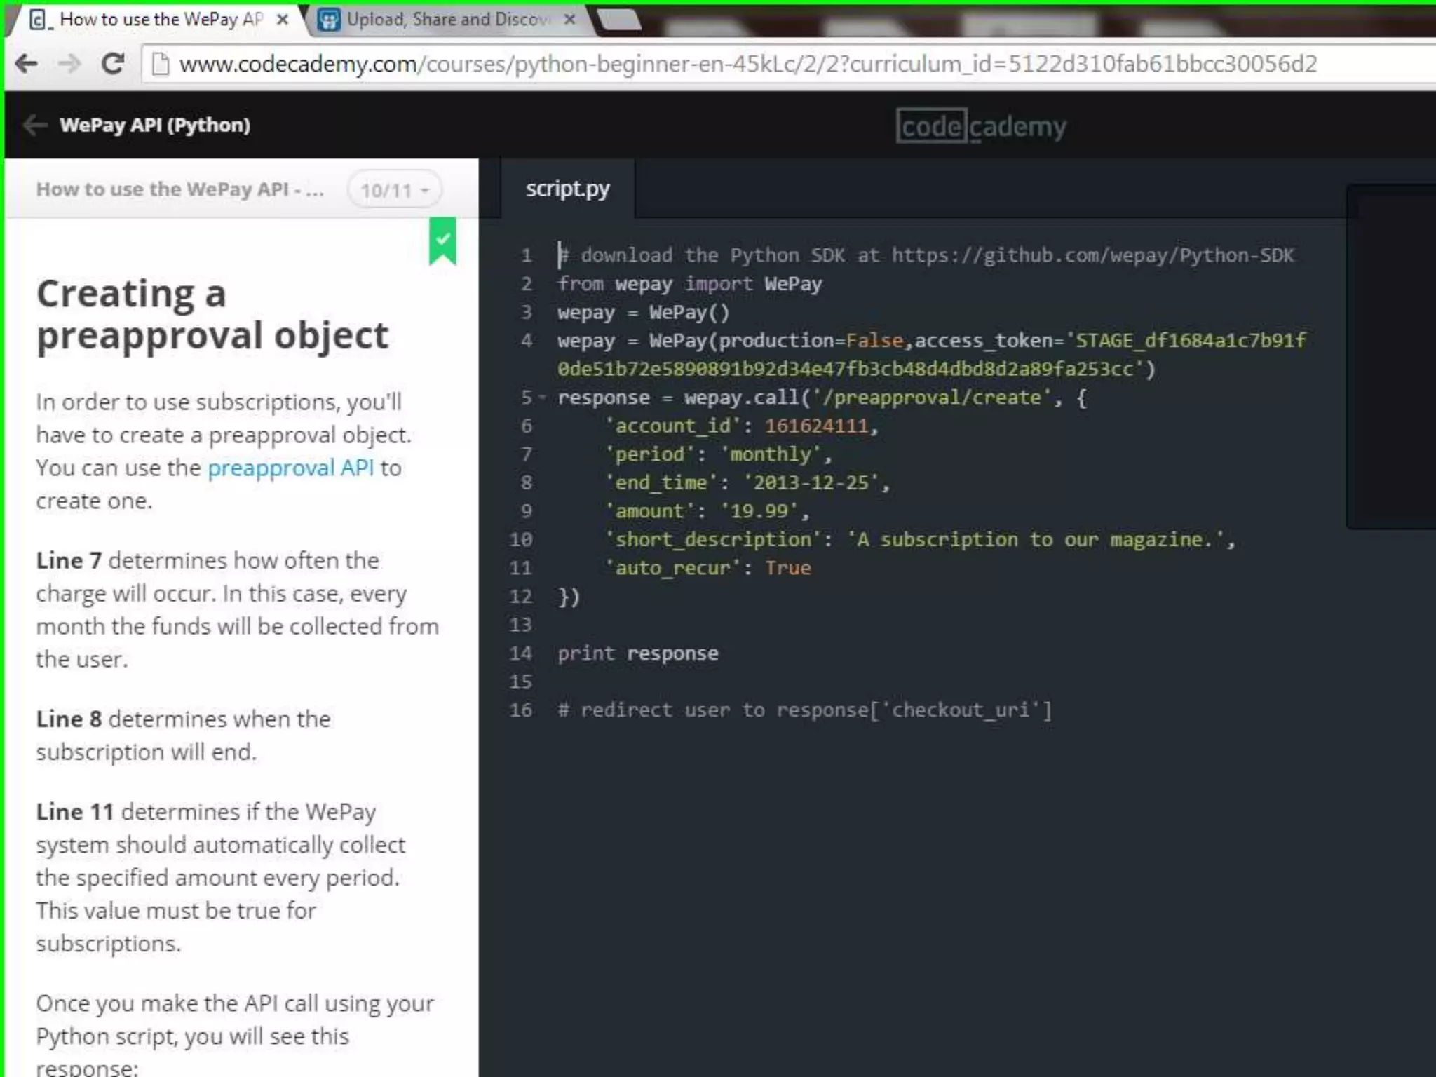1436x1077 pixels.
Task: Click the amount value '19.99'
Action: 759,511
